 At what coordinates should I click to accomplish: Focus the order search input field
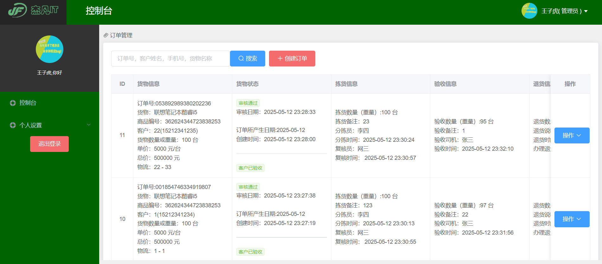tap(170, 59)
